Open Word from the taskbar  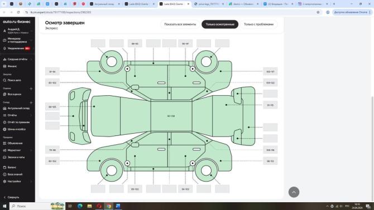(118, 206)
